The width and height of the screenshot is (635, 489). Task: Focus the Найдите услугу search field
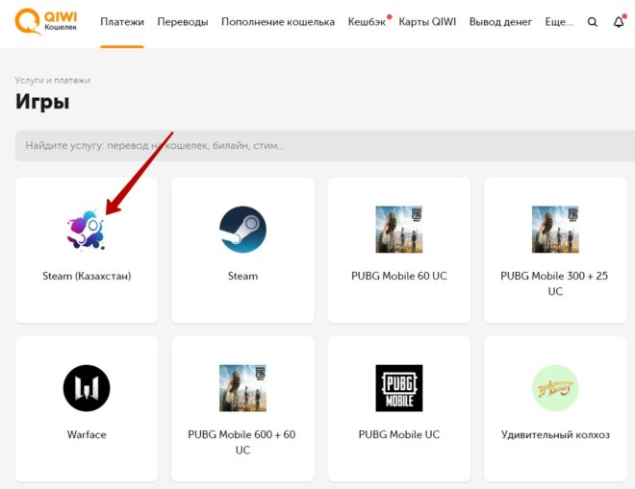pyautogui.click(x=325, y=146)
